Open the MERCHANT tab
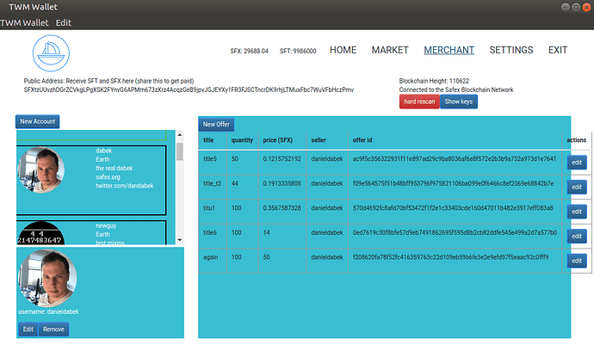The height and width of the screenshot is (363, 594). click(x=449, y=50)
